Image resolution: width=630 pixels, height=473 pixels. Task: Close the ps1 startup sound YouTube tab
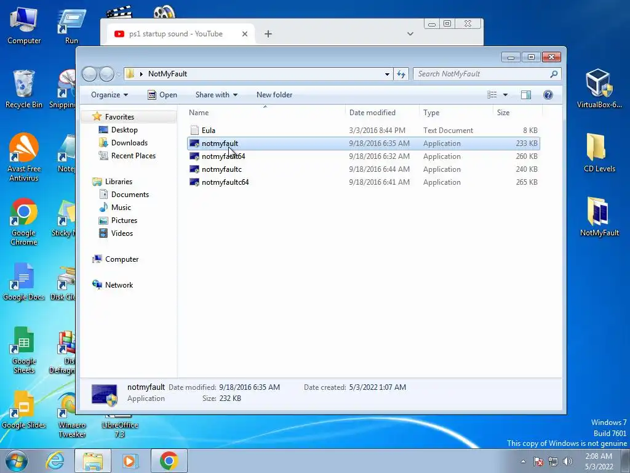pyautogui.click(x=245, y=34)
